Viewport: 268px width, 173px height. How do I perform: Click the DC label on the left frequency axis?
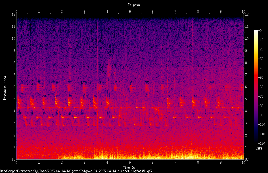click(x=13, y=159)
